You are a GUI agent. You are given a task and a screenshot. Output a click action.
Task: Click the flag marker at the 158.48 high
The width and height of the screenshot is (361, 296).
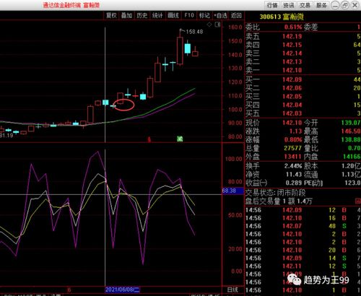tap(182, 31)
